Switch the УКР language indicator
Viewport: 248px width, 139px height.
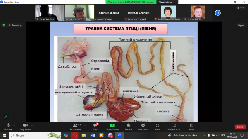coord(223,136)
